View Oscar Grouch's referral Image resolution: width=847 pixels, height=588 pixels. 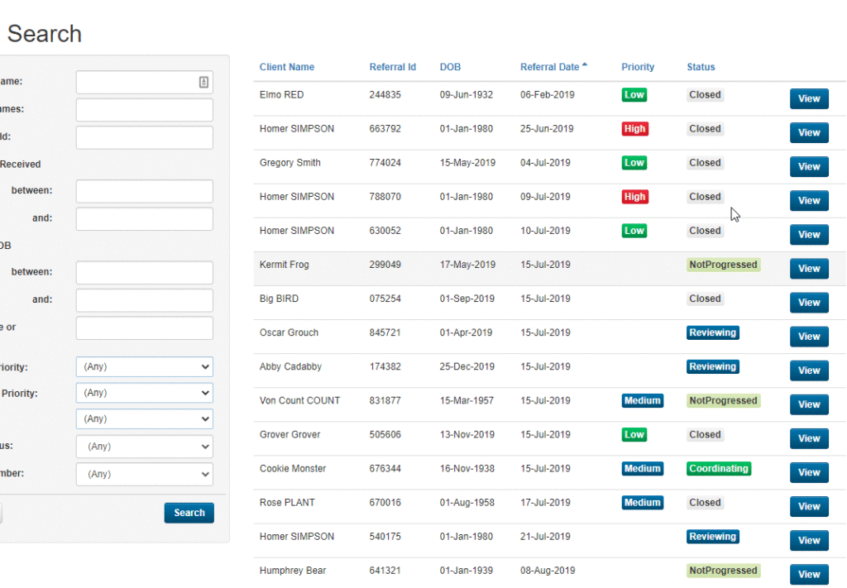tap(809, 337)
